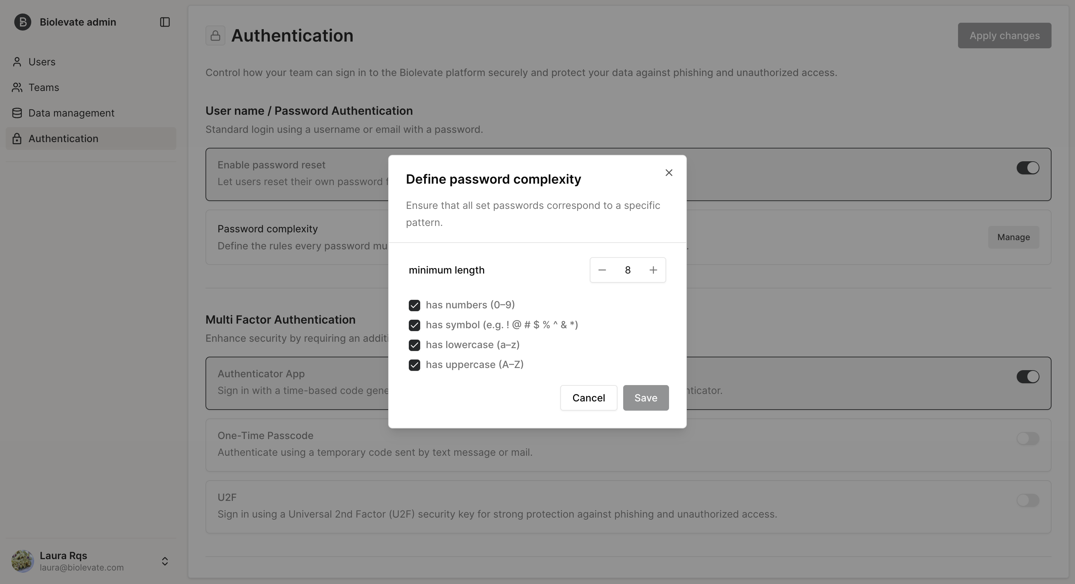
Task: Click Laura Rqs profile avatar
Action: pos(22,561)
